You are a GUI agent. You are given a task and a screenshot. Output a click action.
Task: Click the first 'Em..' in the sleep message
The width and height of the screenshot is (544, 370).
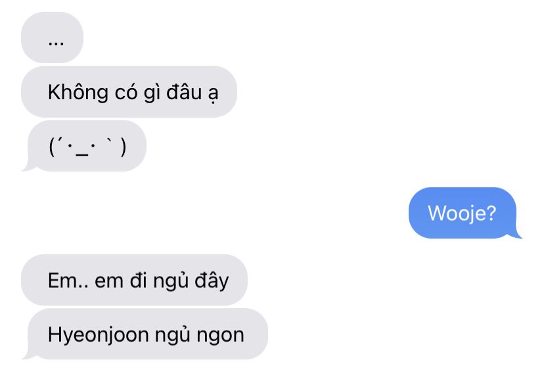tap(68, 281)
